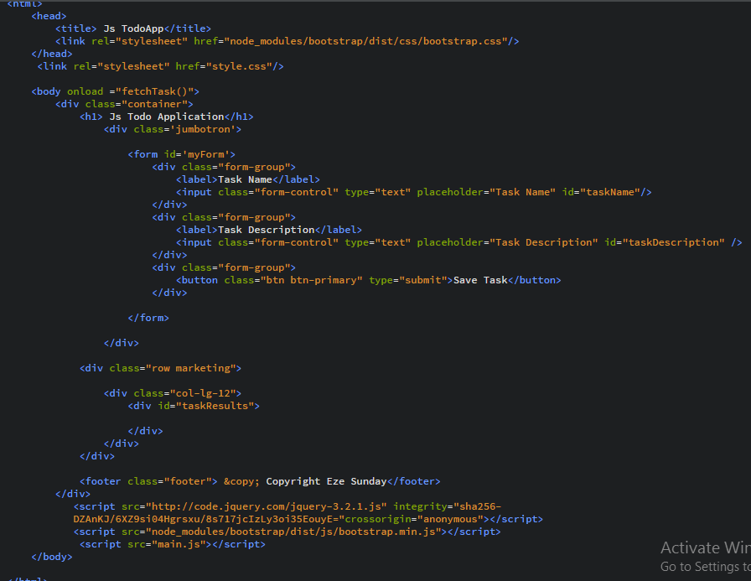Click the sha256 hash line starting with DZAnKJ

[206, 519]
